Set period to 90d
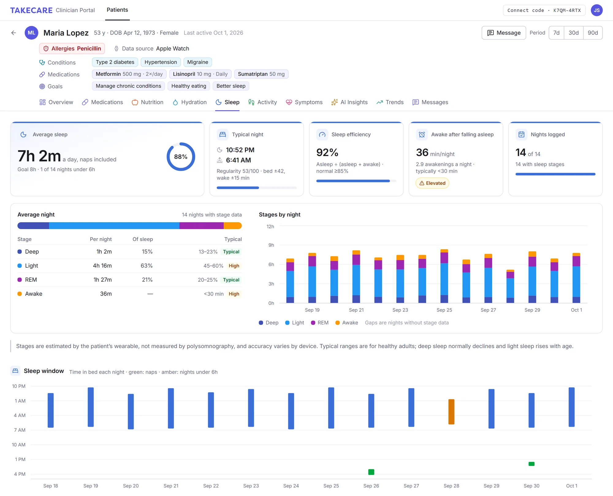 [x=593, y=33]
